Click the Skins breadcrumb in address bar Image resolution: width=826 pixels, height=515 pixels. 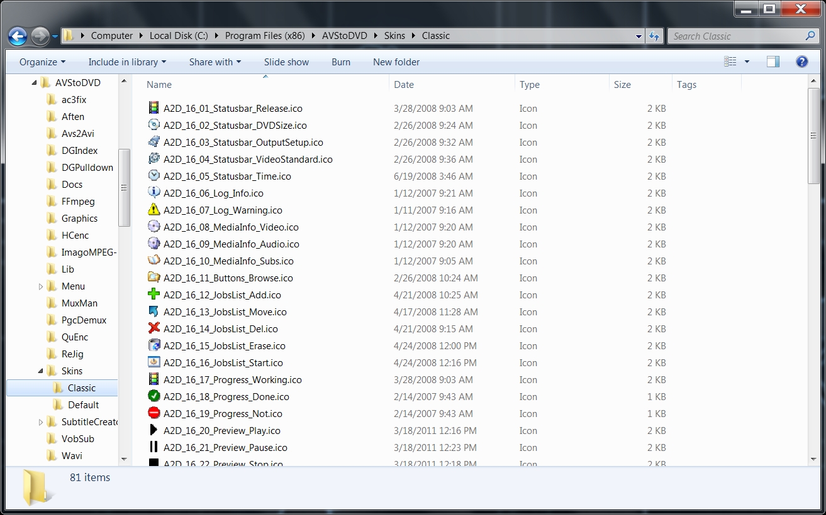[394, 36]
